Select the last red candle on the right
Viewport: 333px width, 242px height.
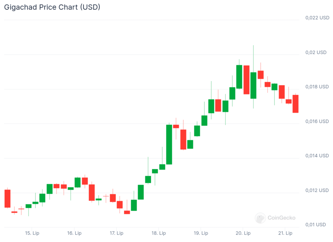[296, 104]
